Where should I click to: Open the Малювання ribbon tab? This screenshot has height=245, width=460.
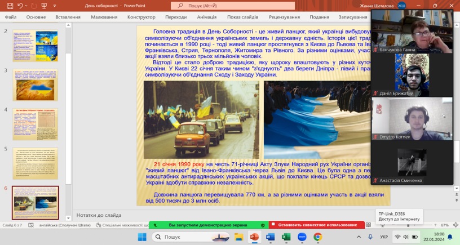click(x=104, y=17)
